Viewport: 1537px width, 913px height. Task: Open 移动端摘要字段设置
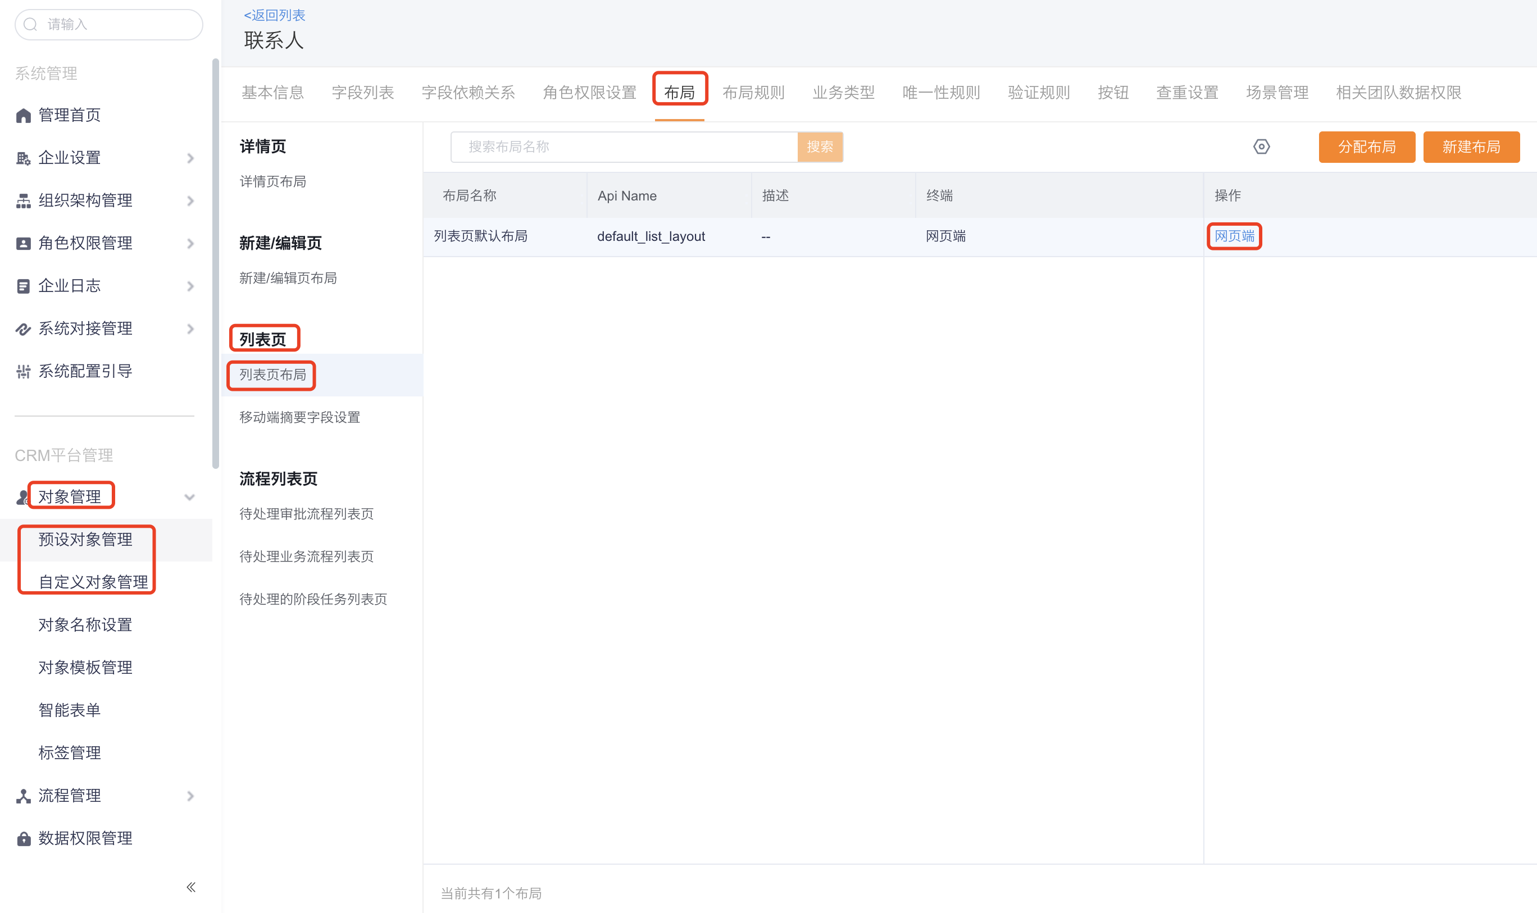[300, 417]
